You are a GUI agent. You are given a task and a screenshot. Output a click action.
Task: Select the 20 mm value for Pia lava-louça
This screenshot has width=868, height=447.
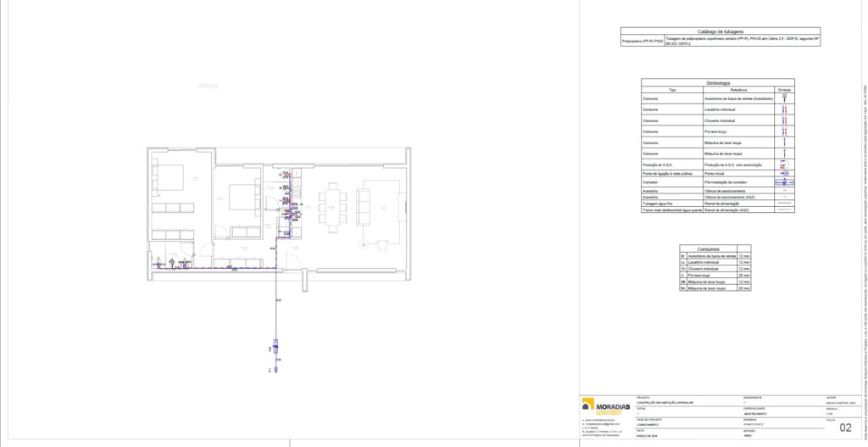point(744,275)
